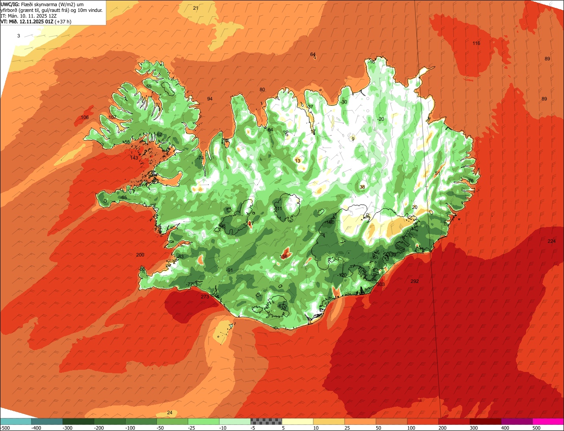Viewport: 564px width, 431px height.
Task: Select the 5 to 10 pale yellow swatch
Action: [x=297, y=422]
